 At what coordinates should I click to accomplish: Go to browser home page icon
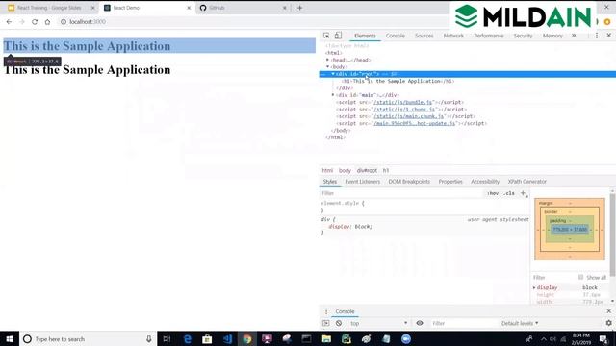(47, 22)
